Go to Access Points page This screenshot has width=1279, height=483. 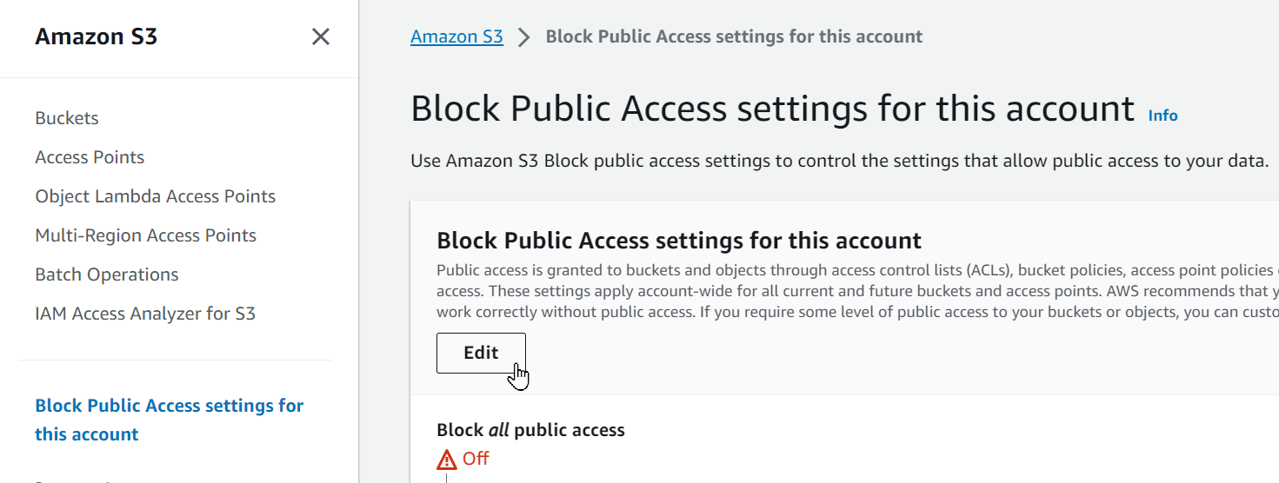tap(90, 157)
